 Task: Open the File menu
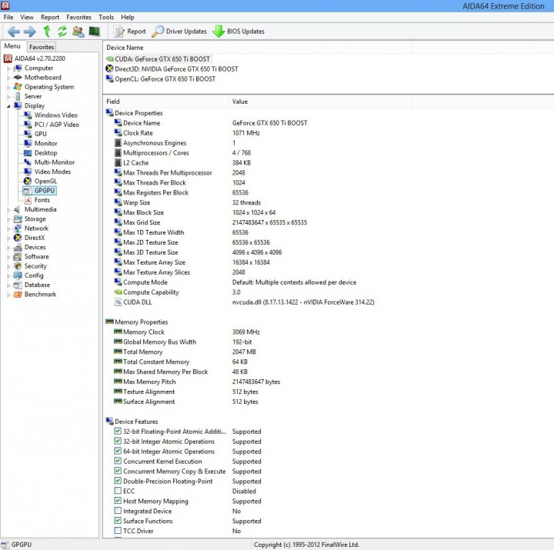(8, 18)
